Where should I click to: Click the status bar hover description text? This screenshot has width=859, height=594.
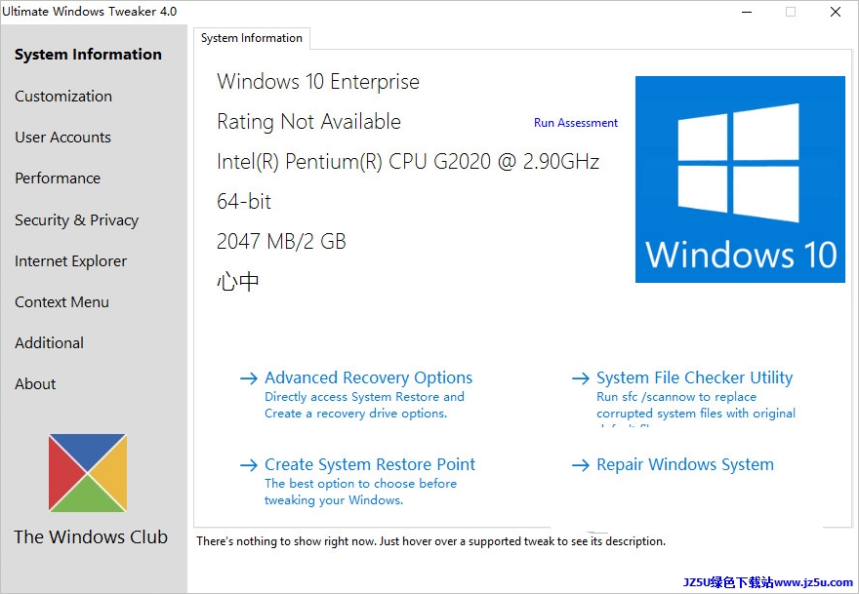point(430,541)
